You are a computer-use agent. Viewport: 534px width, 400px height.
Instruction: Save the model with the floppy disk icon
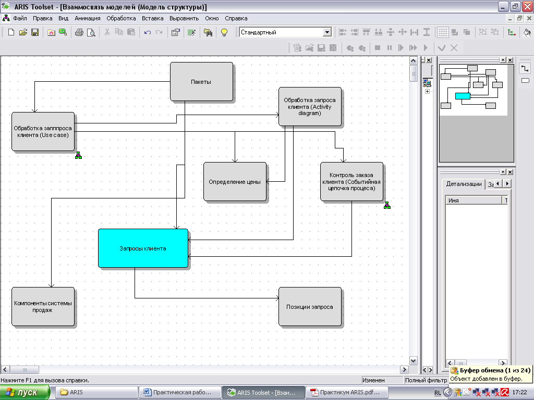tap(35, 32)
